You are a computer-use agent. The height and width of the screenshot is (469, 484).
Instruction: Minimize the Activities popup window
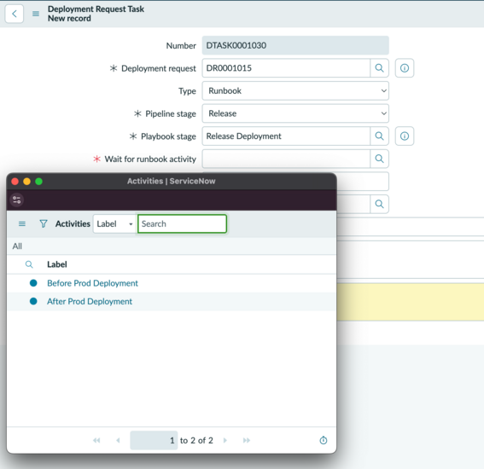click(x=26, y=182)
